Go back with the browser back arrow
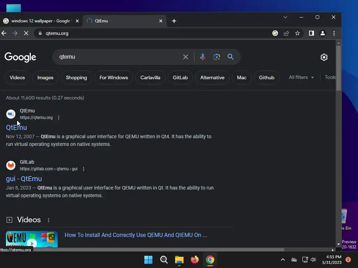Image resolution: width=358 pixels, height=268 pixels. [x=4, y=33]
